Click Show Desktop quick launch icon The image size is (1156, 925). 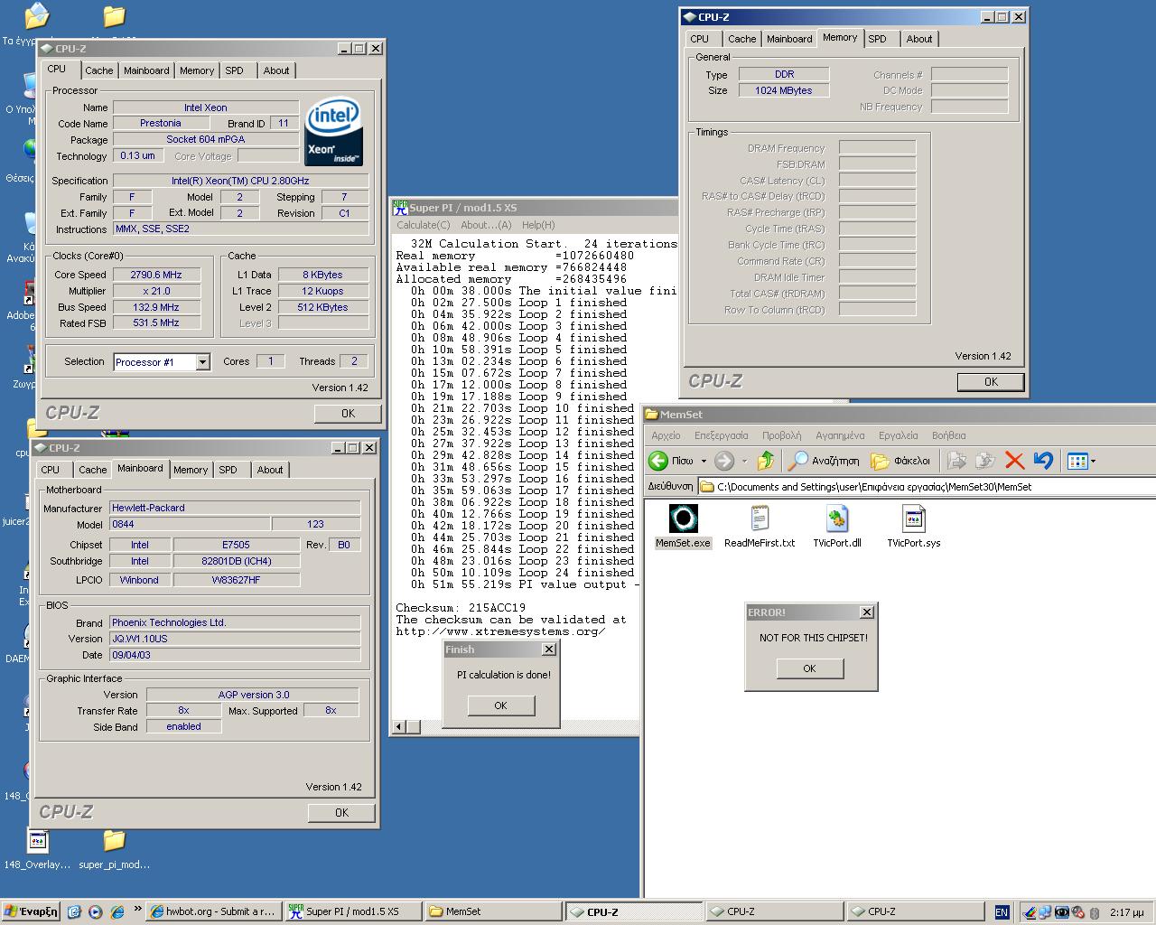(x=74, y=912)
